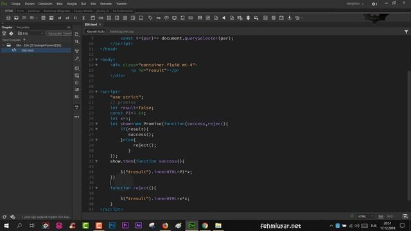Open the Yerel Dosyalar filter arrow
The image size is (411, 231).
tap(24, 40)
